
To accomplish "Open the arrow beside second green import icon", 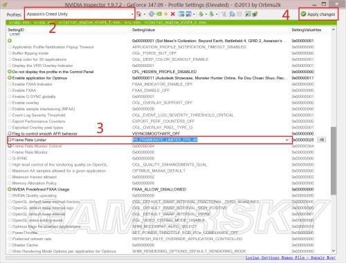I will click(217, 14).
